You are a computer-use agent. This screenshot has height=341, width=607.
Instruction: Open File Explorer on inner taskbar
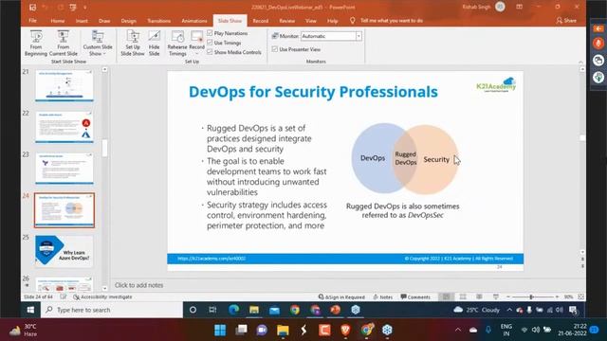coord(254,310)
